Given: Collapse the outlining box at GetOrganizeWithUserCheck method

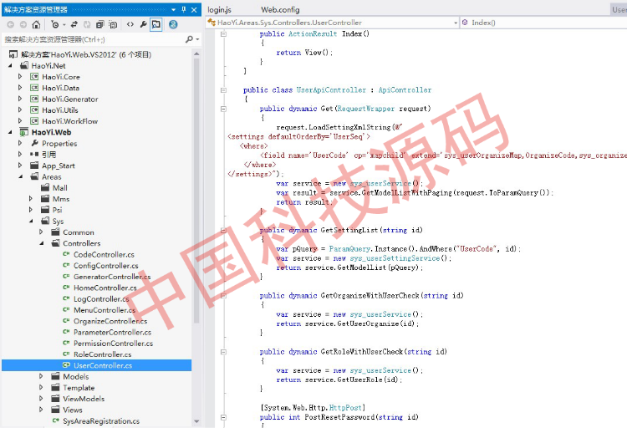Looking at the screenshot, I should click(223, 296).
